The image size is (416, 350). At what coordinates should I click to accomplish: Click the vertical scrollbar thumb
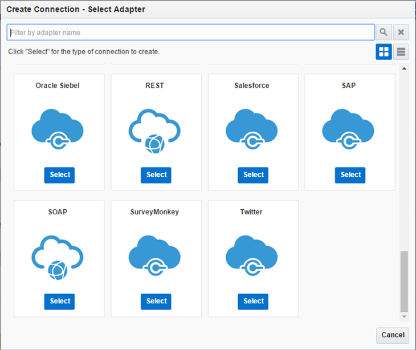(x=404, y=280)
